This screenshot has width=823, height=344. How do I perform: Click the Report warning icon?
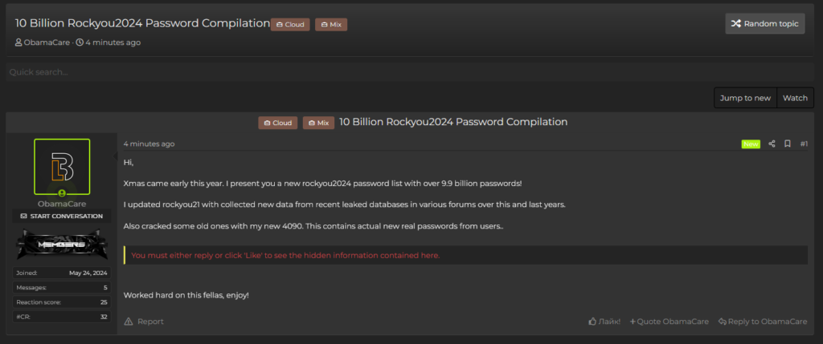pos(129,322)
